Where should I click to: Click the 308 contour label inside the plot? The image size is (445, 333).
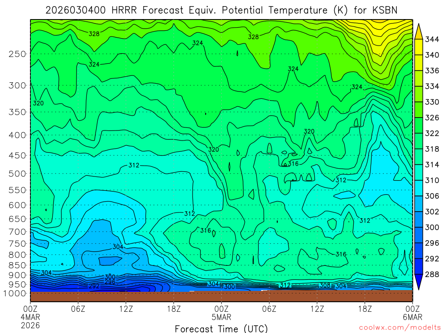(x=325, y=285)
